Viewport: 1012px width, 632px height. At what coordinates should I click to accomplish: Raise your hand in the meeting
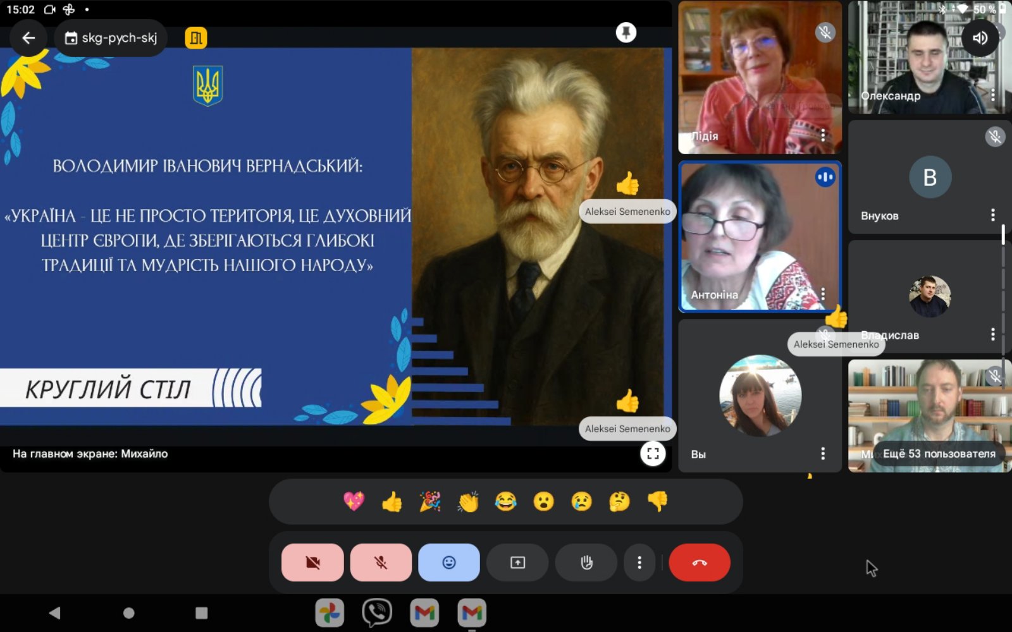(586, 562)
